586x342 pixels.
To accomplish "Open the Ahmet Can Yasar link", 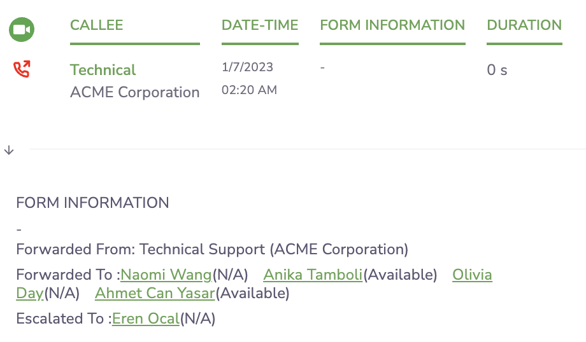I will point(155,294).
